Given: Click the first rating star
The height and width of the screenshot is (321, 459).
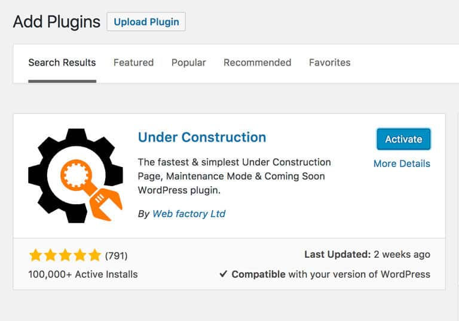Looking at the screenshot, I should 36,255.
